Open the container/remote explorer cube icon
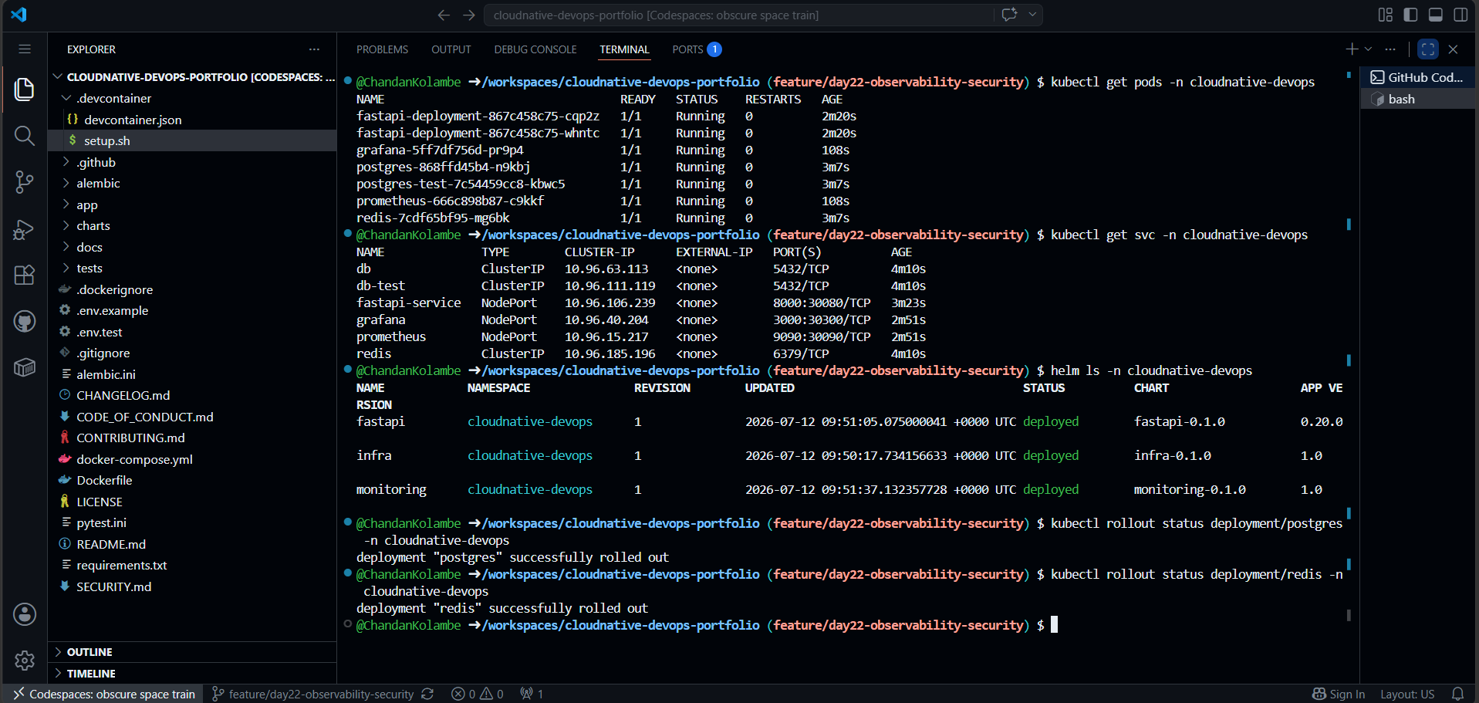The width and height of the screenshot is (1479, 703). coord(24,367)
